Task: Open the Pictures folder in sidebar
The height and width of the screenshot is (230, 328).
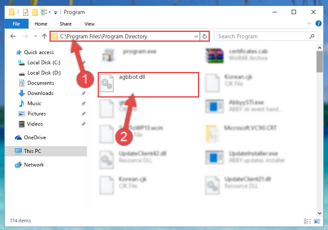Action: [37, 114]
